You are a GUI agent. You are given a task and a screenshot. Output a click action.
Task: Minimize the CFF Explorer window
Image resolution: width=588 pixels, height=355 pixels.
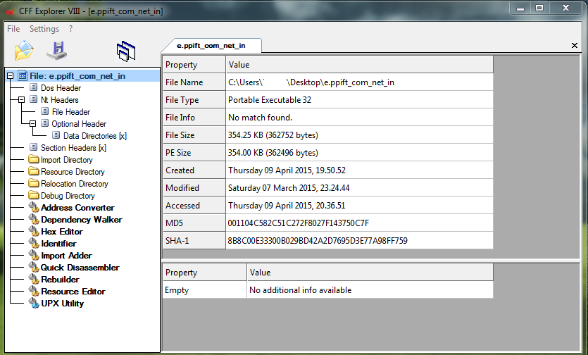pos(520,8)
